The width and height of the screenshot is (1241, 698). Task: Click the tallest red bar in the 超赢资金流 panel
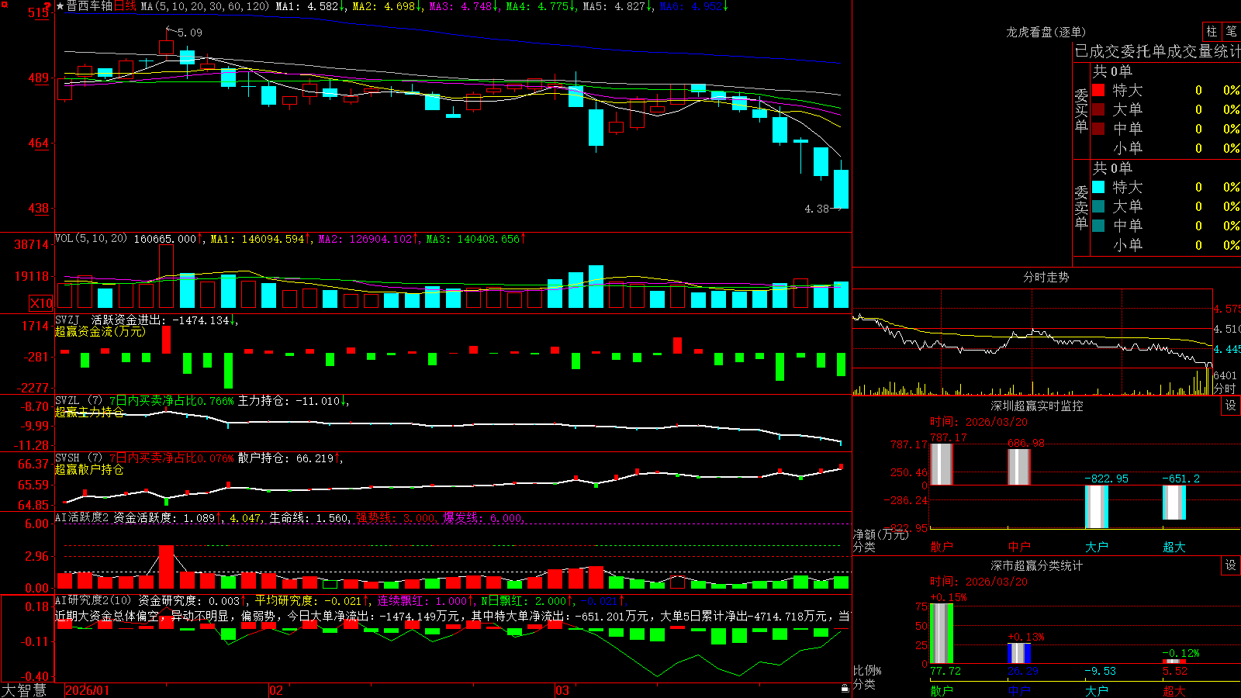(x=166, y=340)
